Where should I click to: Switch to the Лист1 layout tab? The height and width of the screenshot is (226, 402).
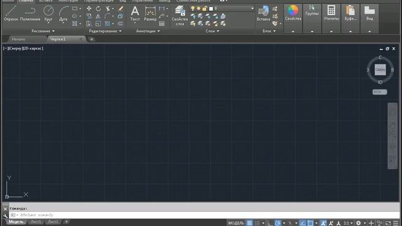36,222
